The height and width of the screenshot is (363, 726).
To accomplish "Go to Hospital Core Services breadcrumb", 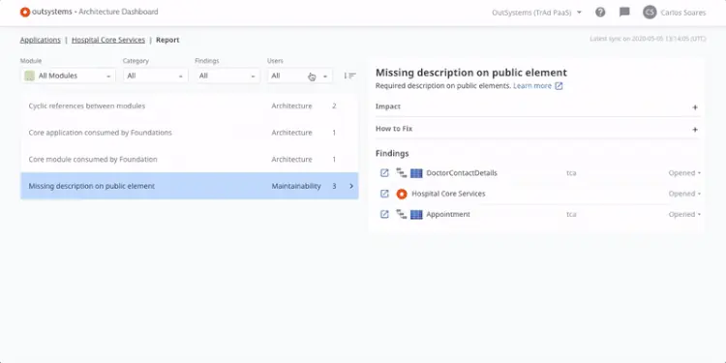I will [x=108, y=40].
